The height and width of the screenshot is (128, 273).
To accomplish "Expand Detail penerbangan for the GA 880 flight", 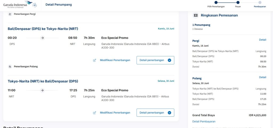I will click(155, 60).
